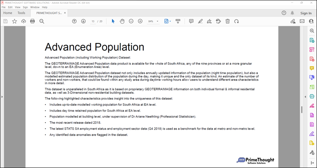Click the share with others person icon
Image resolution: width=317 pixels, height=168 pixels.
tap(311, 21)
